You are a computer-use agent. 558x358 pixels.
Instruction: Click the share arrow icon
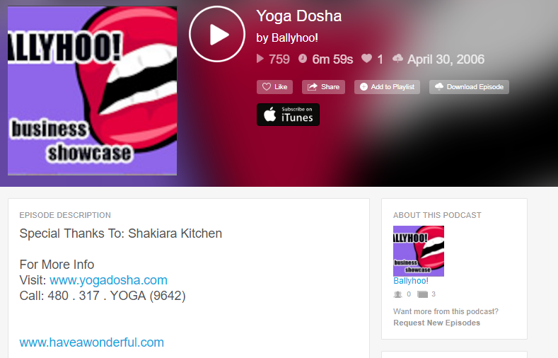[x=313, y=87]
